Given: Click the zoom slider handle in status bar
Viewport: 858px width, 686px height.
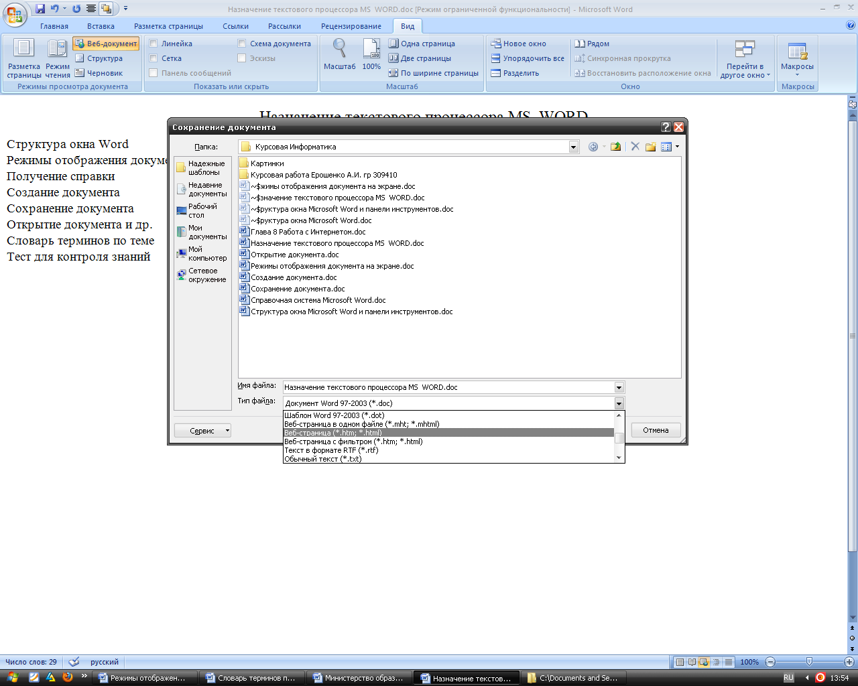Looking at the screenshot, I should pyautogui.click(x=809, y=662).
